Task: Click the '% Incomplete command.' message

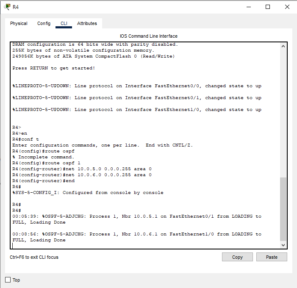Action: [43, 157]
